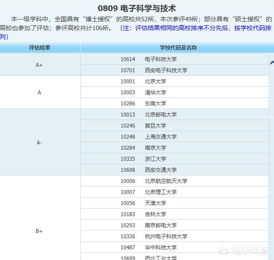Click 北京大学 in the table

coord(155,81)
